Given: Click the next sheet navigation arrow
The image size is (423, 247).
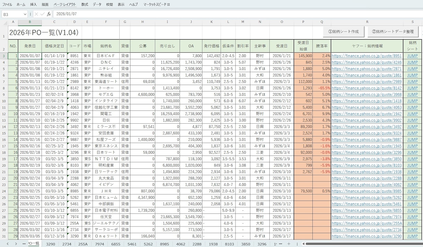Looking at the screenshot, I should coord(16,244).
